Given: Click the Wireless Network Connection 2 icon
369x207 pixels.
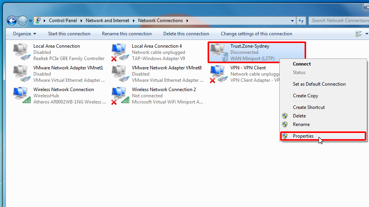Looking at the screenshot, I should coord(120,95).
